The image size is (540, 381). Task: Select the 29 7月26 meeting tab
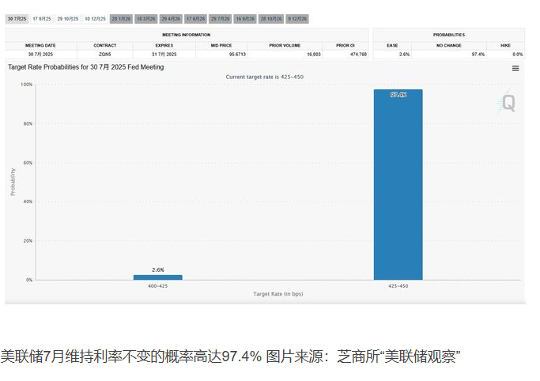[219, 18]
